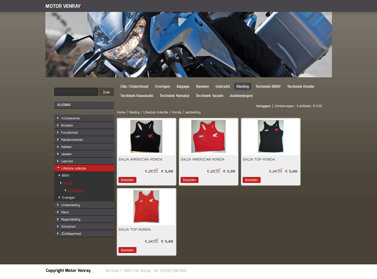
Task: Click the aanbieding breadcrumb
Action: (193, 112)
